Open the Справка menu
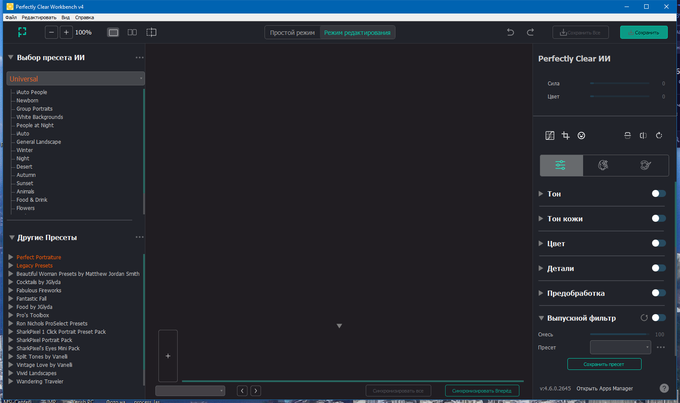680x403 pixels. point(84,17)
